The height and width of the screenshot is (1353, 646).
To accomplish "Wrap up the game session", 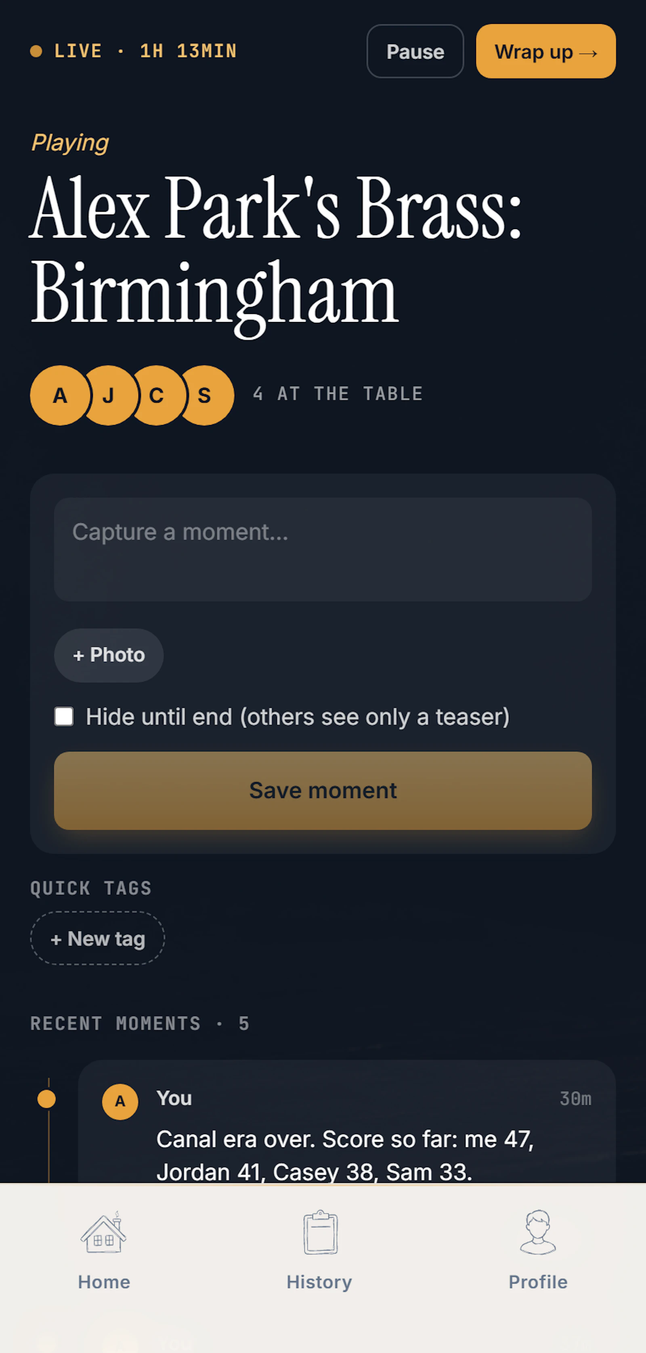I will click(x=546, y=51).
